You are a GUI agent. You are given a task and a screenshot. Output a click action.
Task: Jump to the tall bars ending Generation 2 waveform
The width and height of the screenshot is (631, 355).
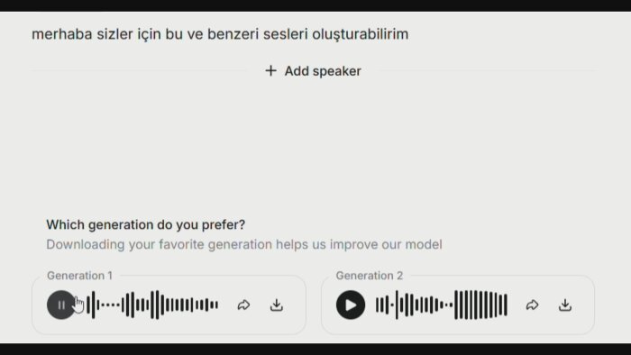pyautogui.click(x=480, y=305)
